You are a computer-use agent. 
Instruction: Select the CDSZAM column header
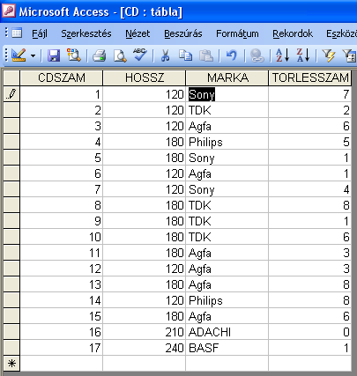(x=61, y=77)
